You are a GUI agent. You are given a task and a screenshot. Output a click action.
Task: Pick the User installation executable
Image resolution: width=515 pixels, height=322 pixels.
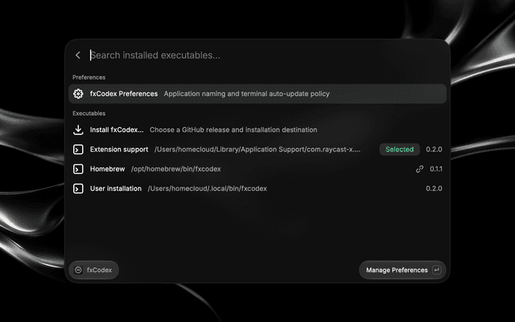click(257, 188)
